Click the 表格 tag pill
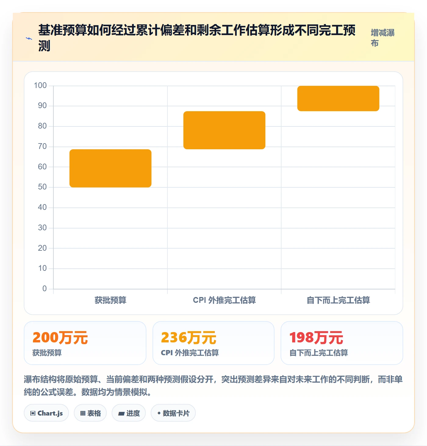427x446 pixels. point(90,413)
